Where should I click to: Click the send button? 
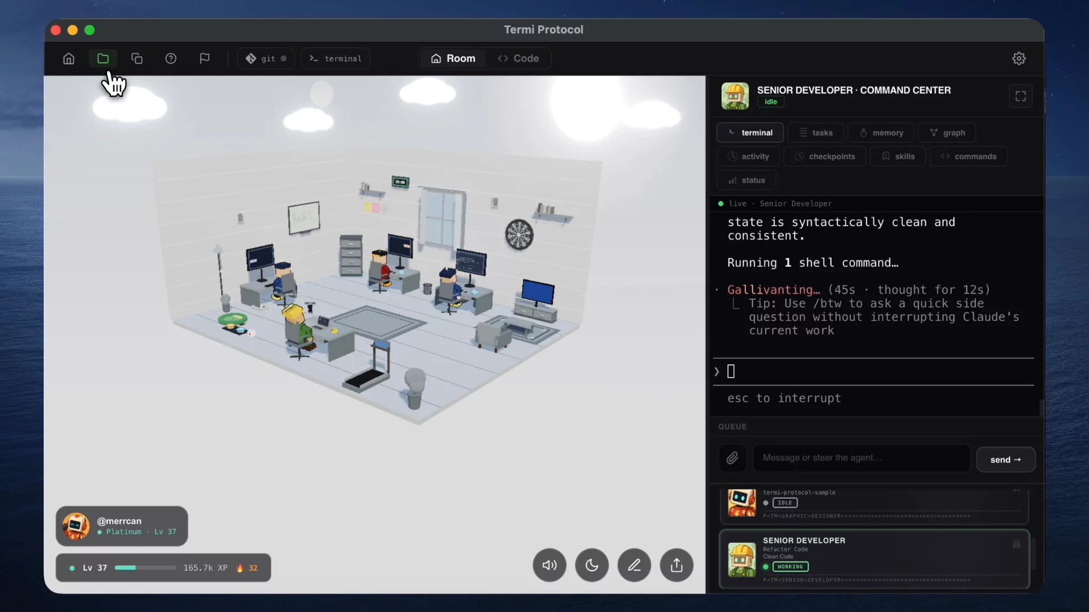[x=1006, y=460]
